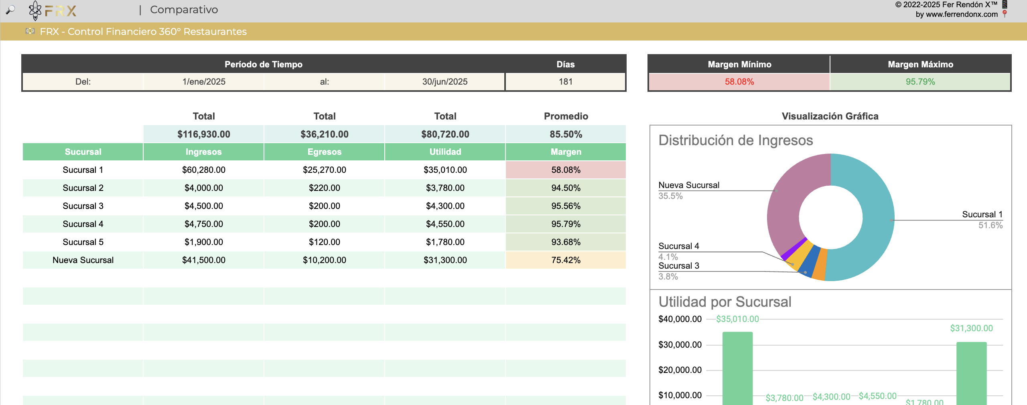
Task: Select the Comparativo sheet title
Action: click(184, 10)
